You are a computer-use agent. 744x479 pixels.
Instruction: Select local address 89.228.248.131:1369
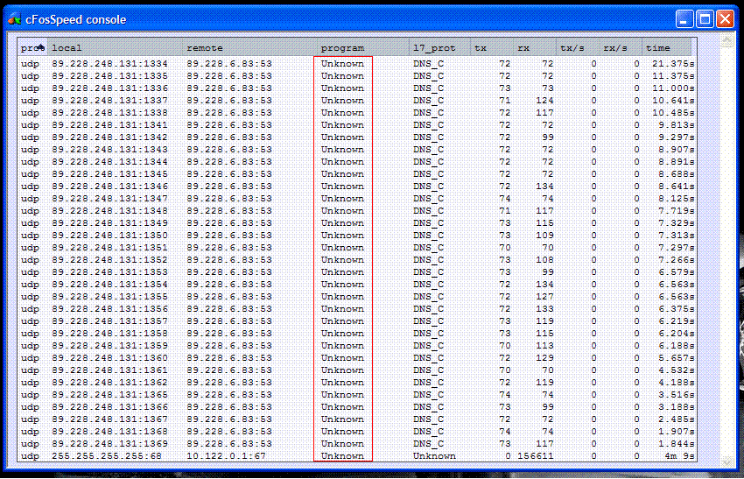coord(109,444)
